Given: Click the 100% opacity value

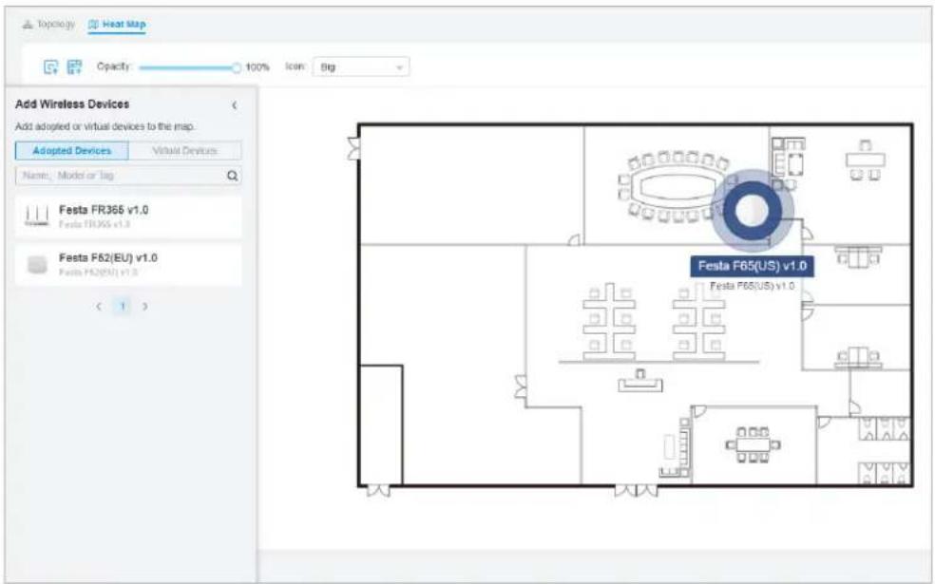Looking at the screenshot, I should [258, 67].
